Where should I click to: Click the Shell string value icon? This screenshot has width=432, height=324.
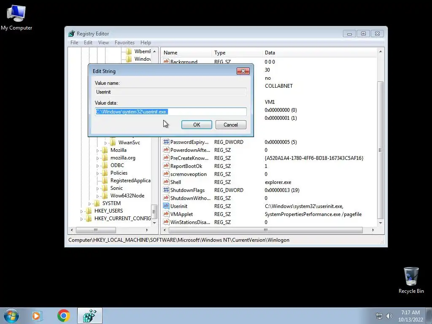(x=166, y=182)
